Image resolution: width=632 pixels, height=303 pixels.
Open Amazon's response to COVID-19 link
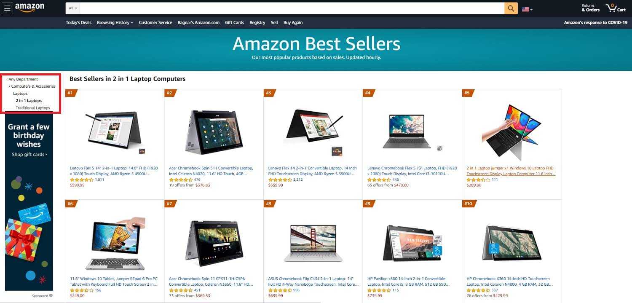coord(596,23)
